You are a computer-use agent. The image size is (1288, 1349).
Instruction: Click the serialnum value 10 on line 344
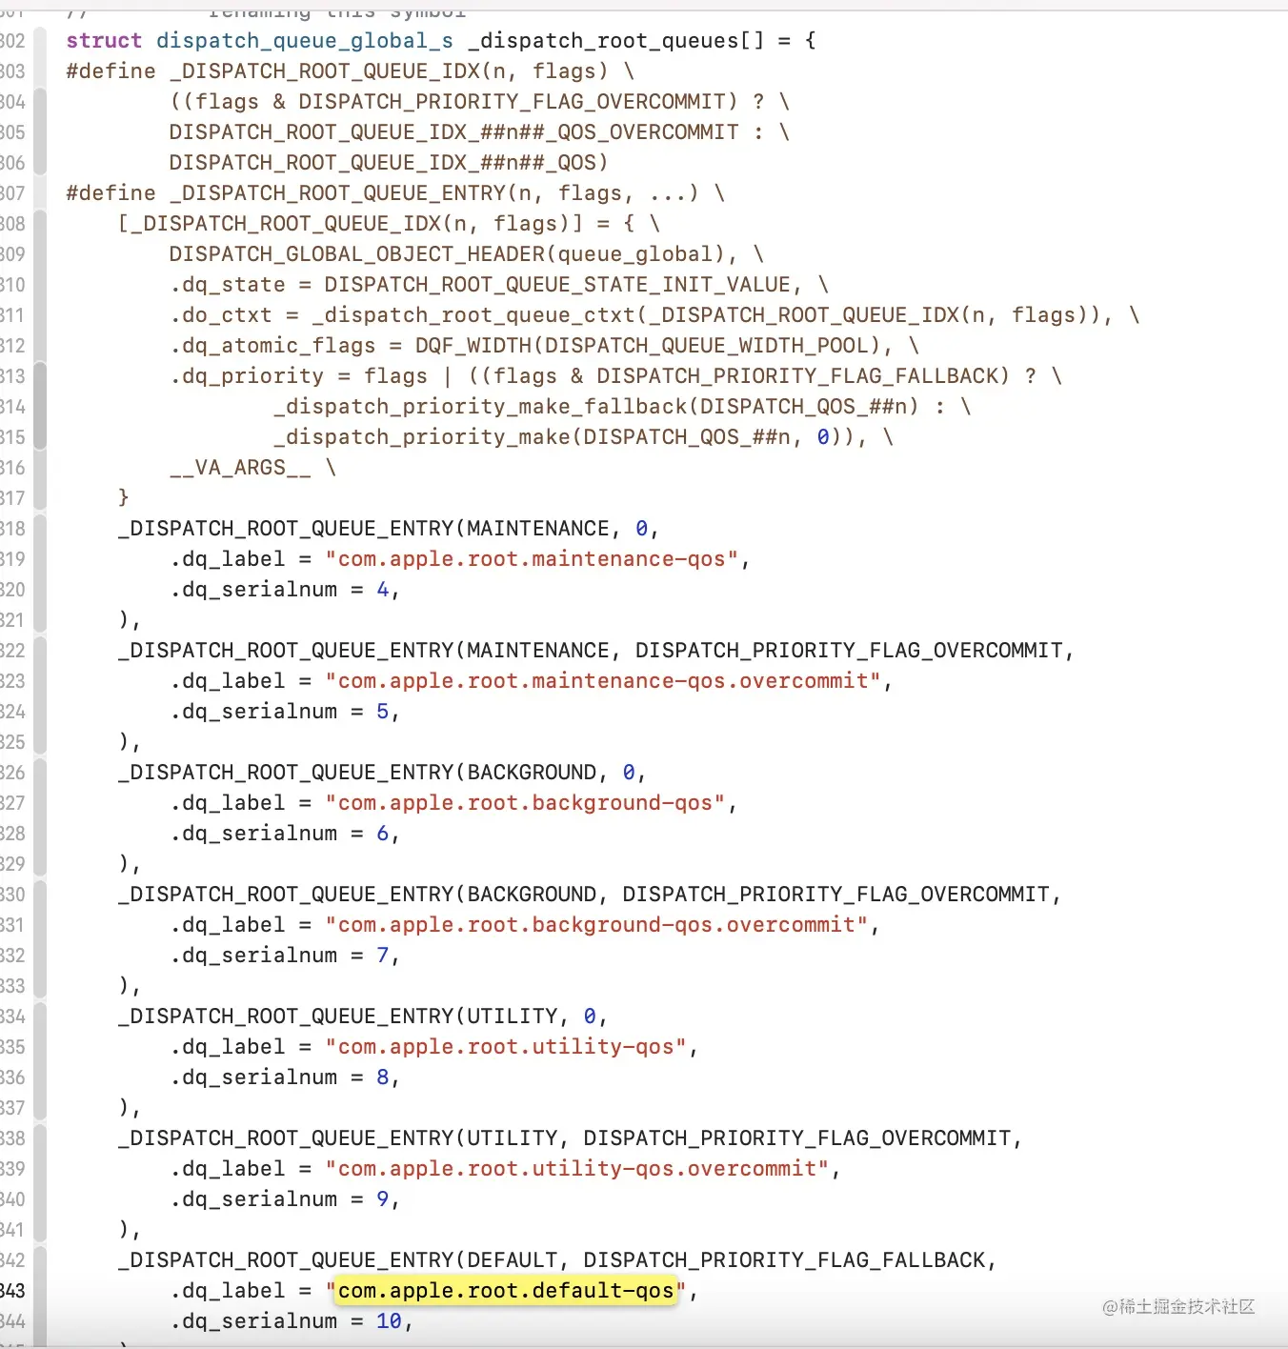389,1321
